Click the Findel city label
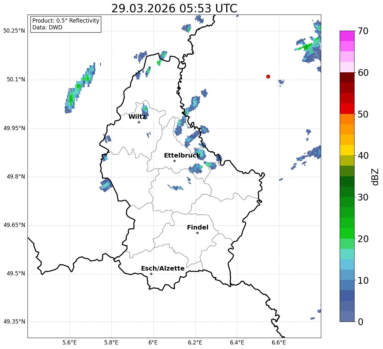Viewport: 383px width, 349px height. click(198, 227)
